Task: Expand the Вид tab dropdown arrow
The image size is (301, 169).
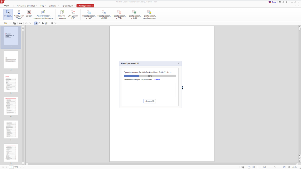Action: coord(45,6)
